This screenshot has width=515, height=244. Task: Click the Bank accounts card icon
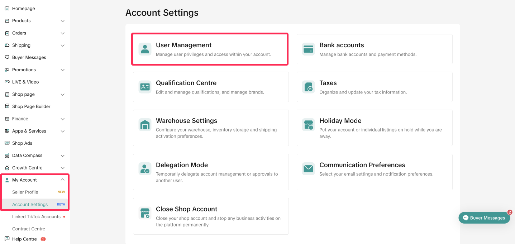[x=308, y=49]
